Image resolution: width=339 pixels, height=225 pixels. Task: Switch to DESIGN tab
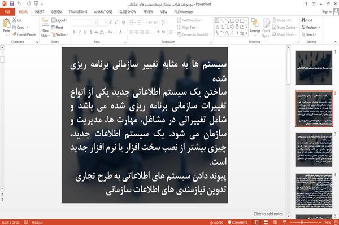(x=56, y=12)
